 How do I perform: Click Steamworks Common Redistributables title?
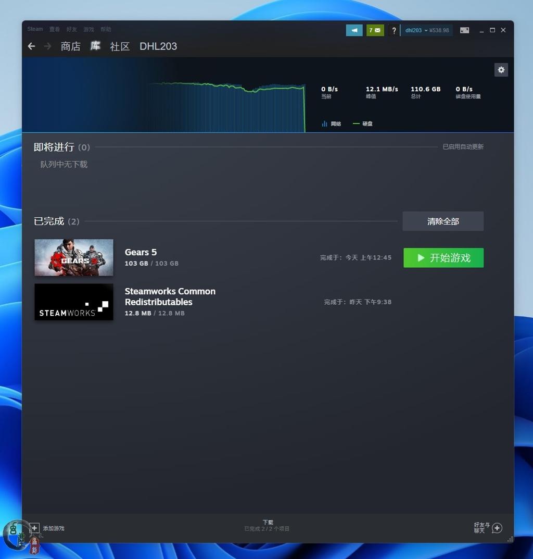[170, 296]
